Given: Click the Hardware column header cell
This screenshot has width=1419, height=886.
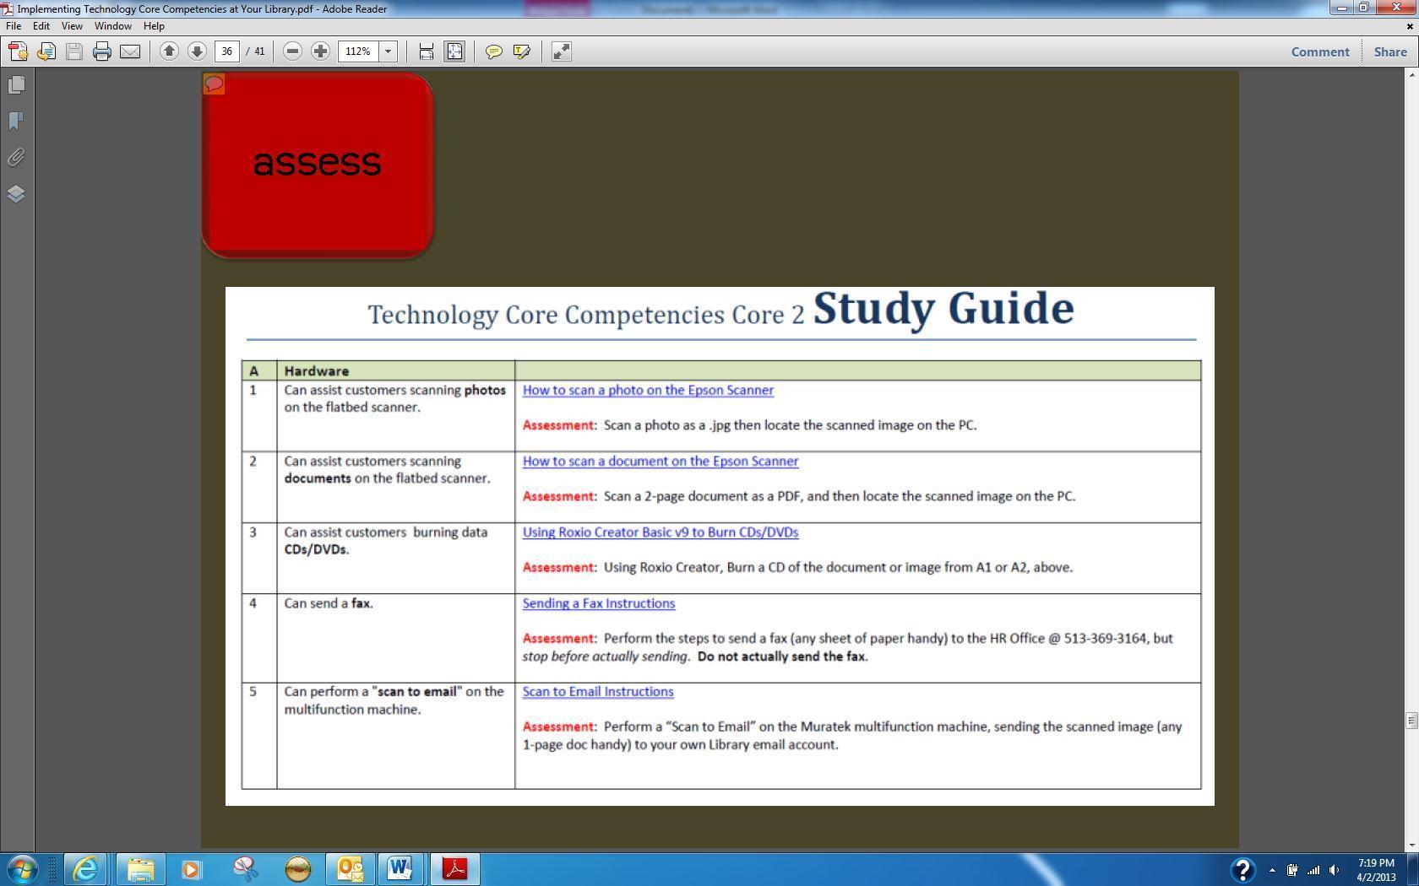Looking at the screenshot, I should pyautogui.click(x=395, y=370).
